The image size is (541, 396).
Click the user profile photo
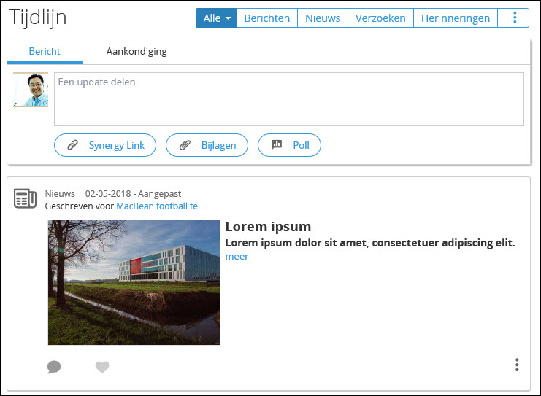(31, 90)
